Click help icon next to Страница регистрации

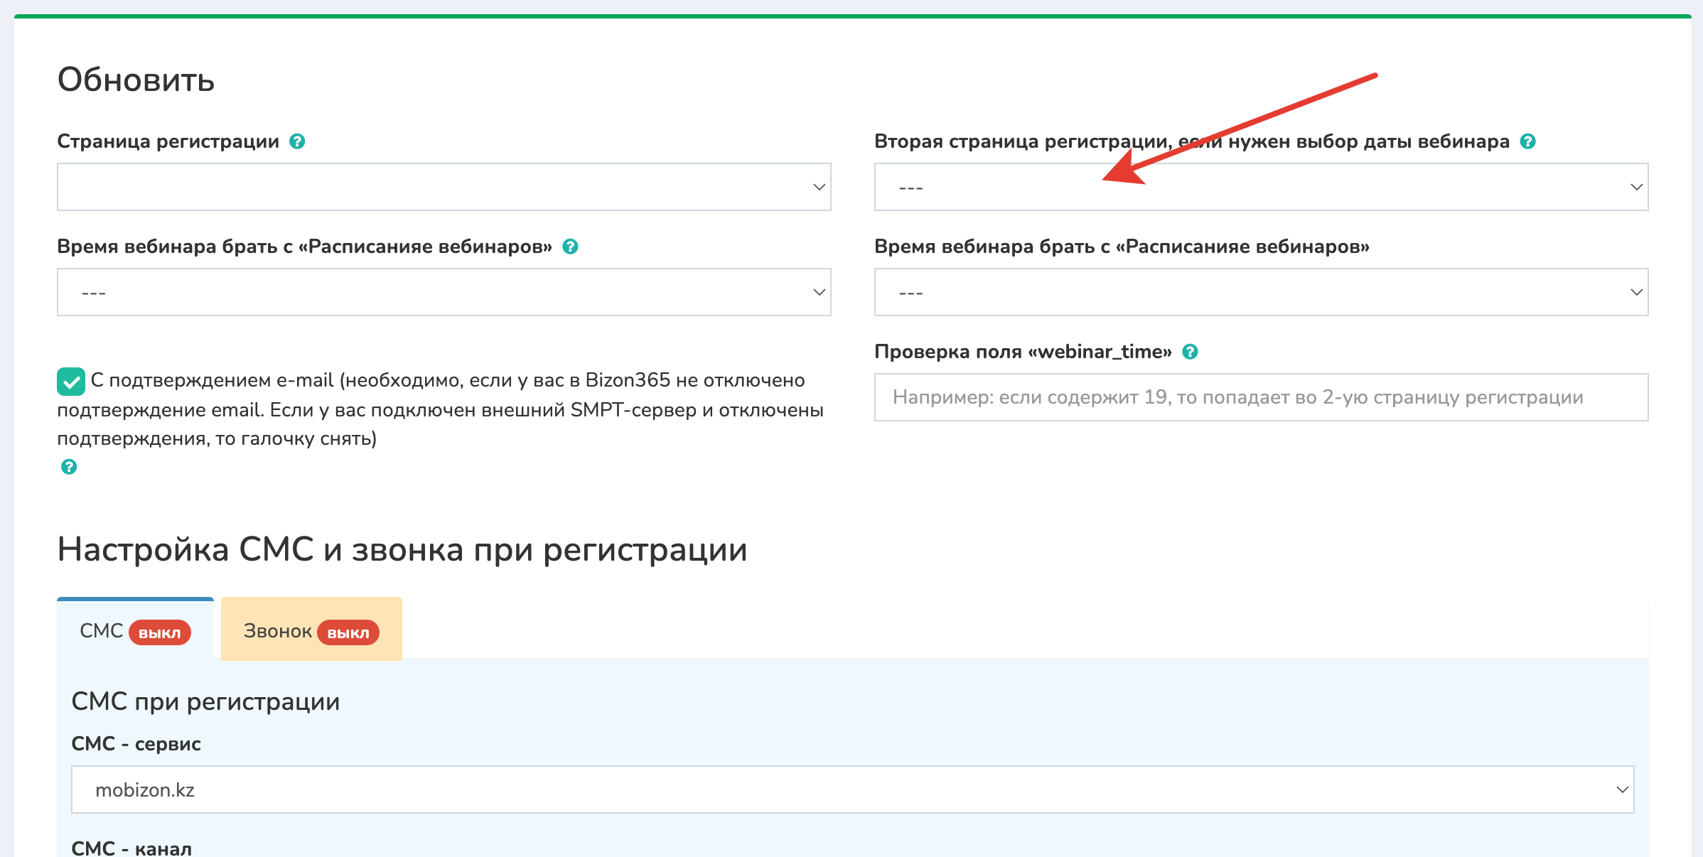297,141
